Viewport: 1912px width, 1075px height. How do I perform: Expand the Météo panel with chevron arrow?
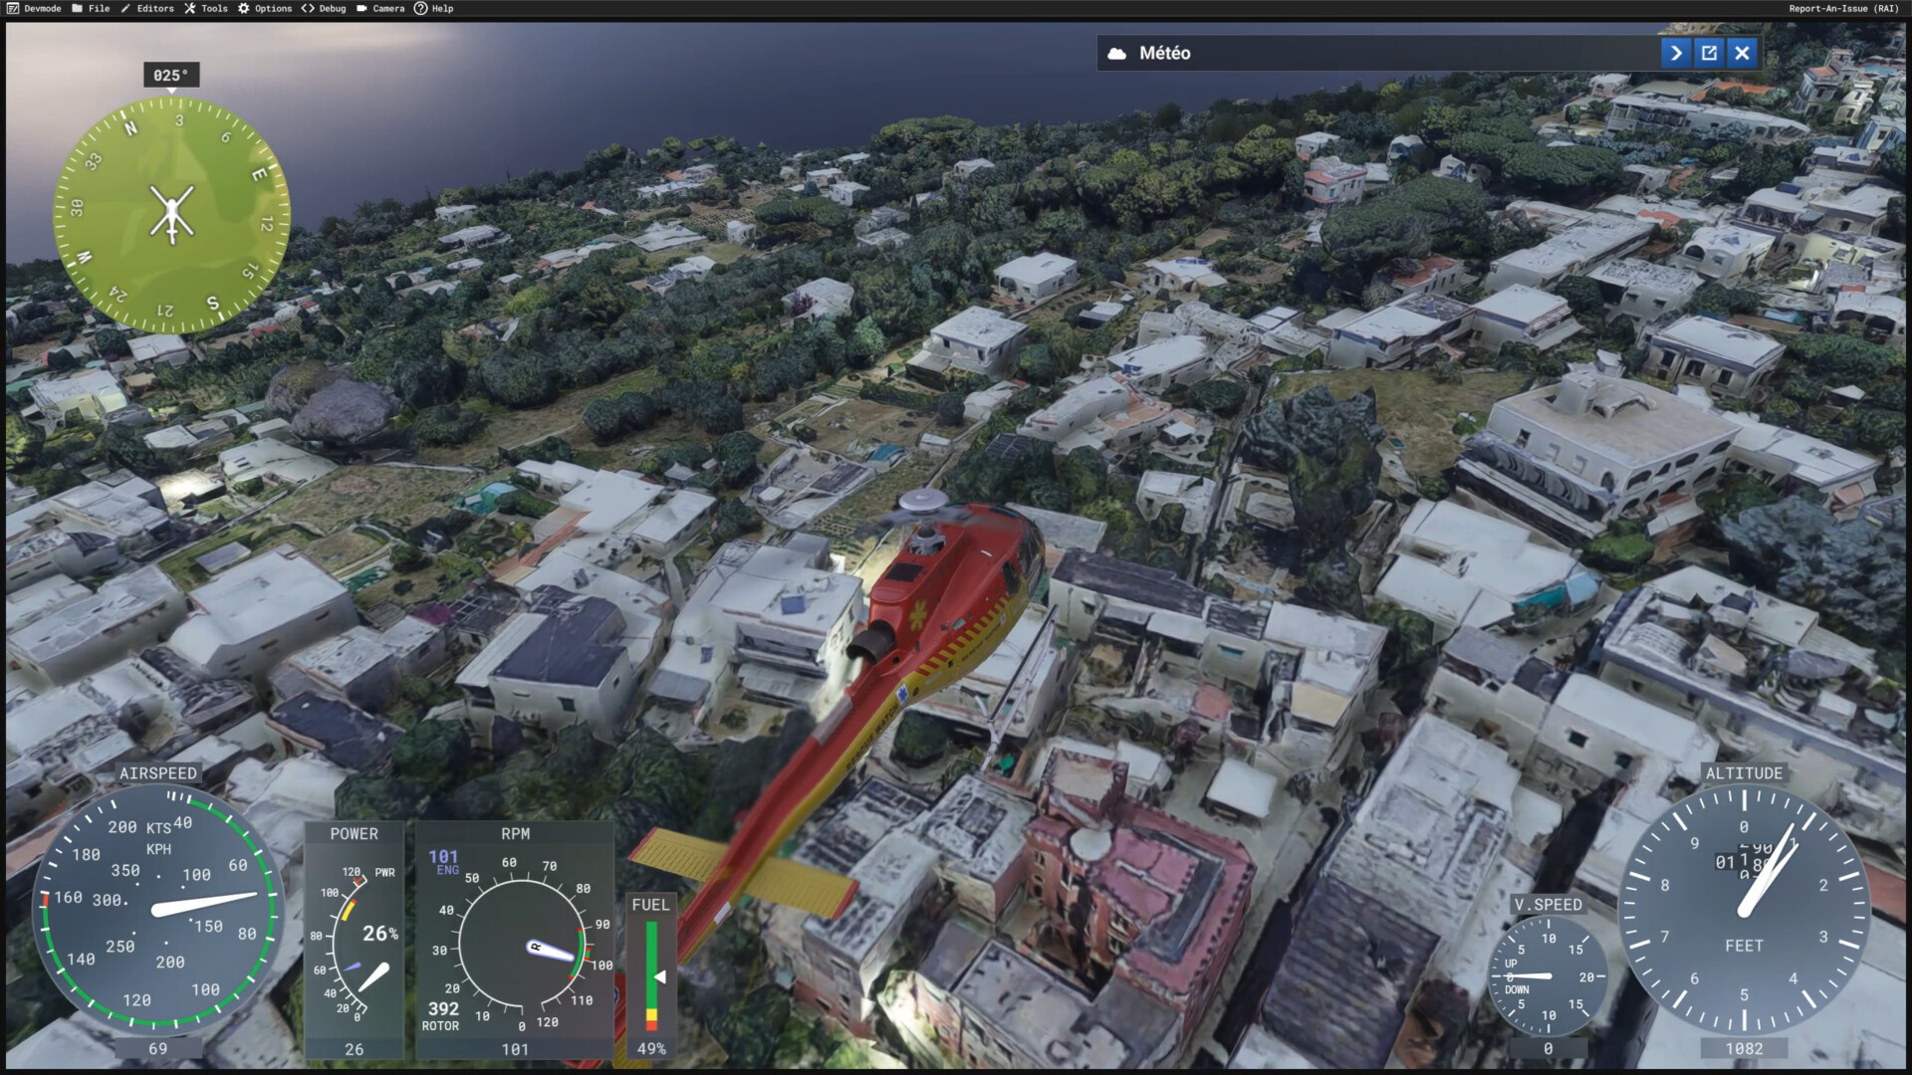coord(1676,53)
